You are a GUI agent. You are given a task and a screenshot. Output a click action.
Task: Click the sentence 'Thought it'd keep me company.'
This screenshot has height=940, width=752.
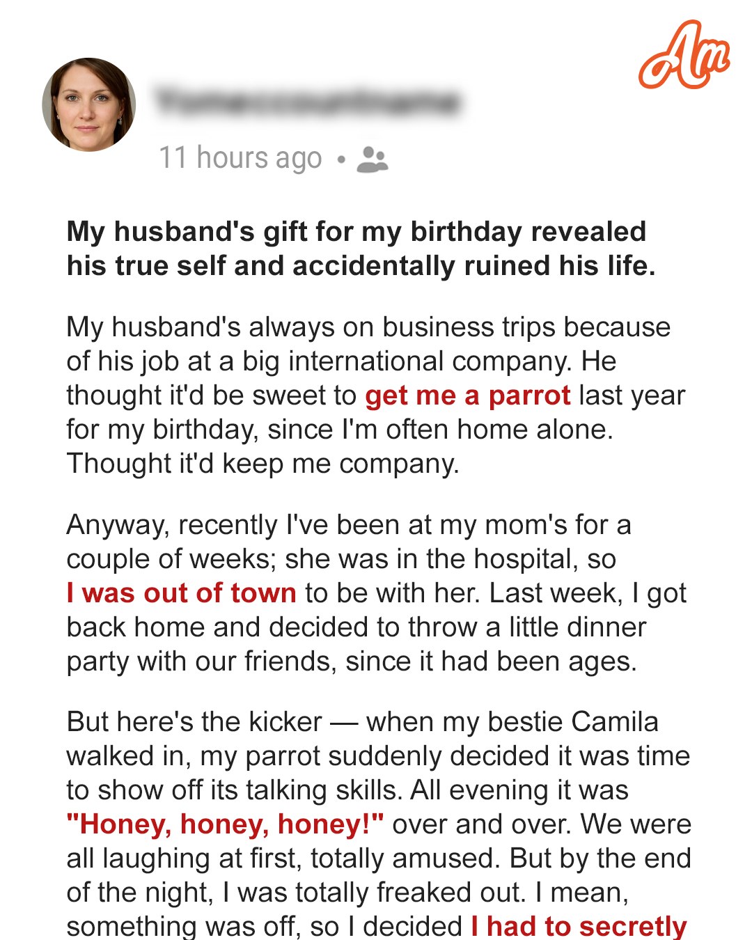(x=263, y=464)
